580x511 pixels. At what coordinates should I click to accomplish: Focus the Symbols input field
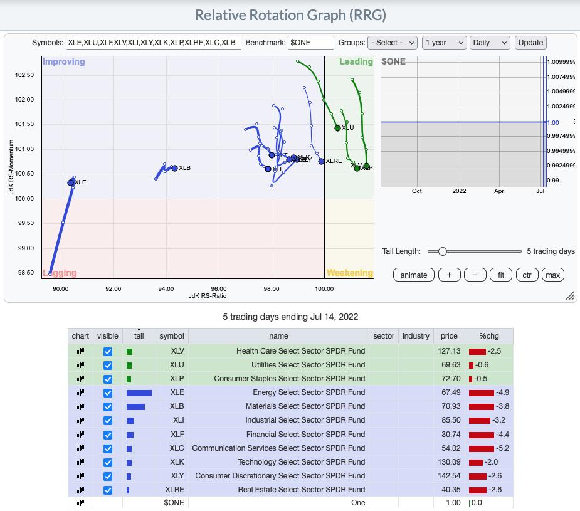pyautogui.click(x=154, y=43)
